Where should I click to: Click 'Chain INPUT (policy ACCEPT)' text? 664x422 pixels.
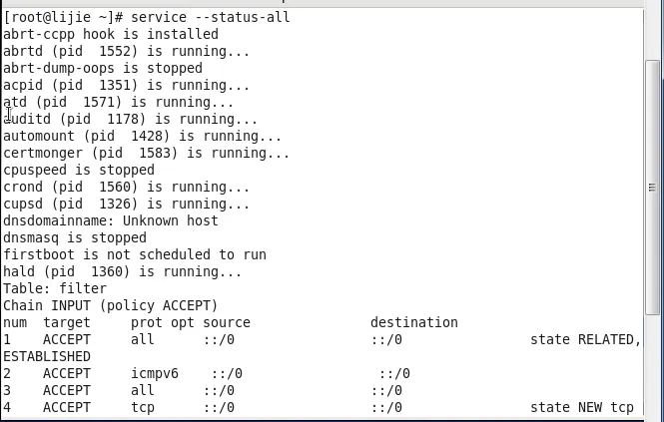coord(110,305)
